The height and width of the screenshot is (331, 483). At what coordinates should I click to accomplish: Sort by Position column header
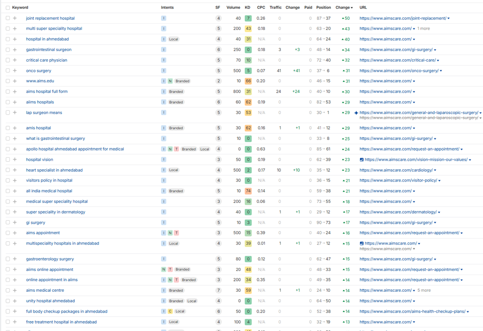coord(323,7)
